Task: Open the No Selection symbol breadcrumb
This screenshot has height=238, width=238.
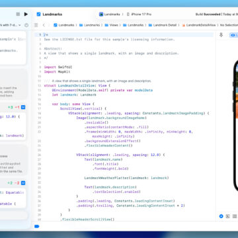Action: [x=229, y=25]
